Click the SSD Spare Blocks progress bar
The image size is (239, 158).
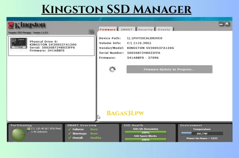click(145, 140)
